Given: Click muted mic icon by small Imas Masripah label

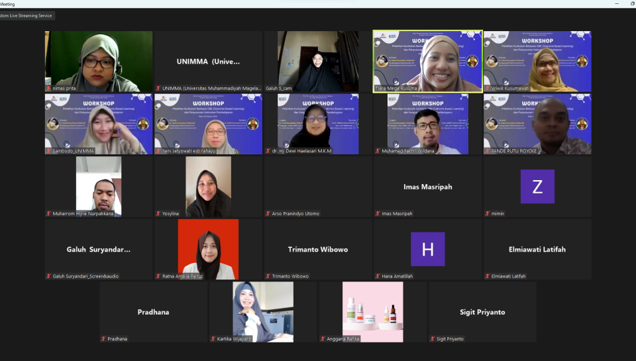Looking at the screenshot, I should (x=378, y=214).
